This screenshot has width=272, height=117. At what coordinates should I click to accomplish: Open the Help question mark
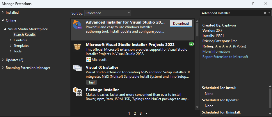coord(253,4)
